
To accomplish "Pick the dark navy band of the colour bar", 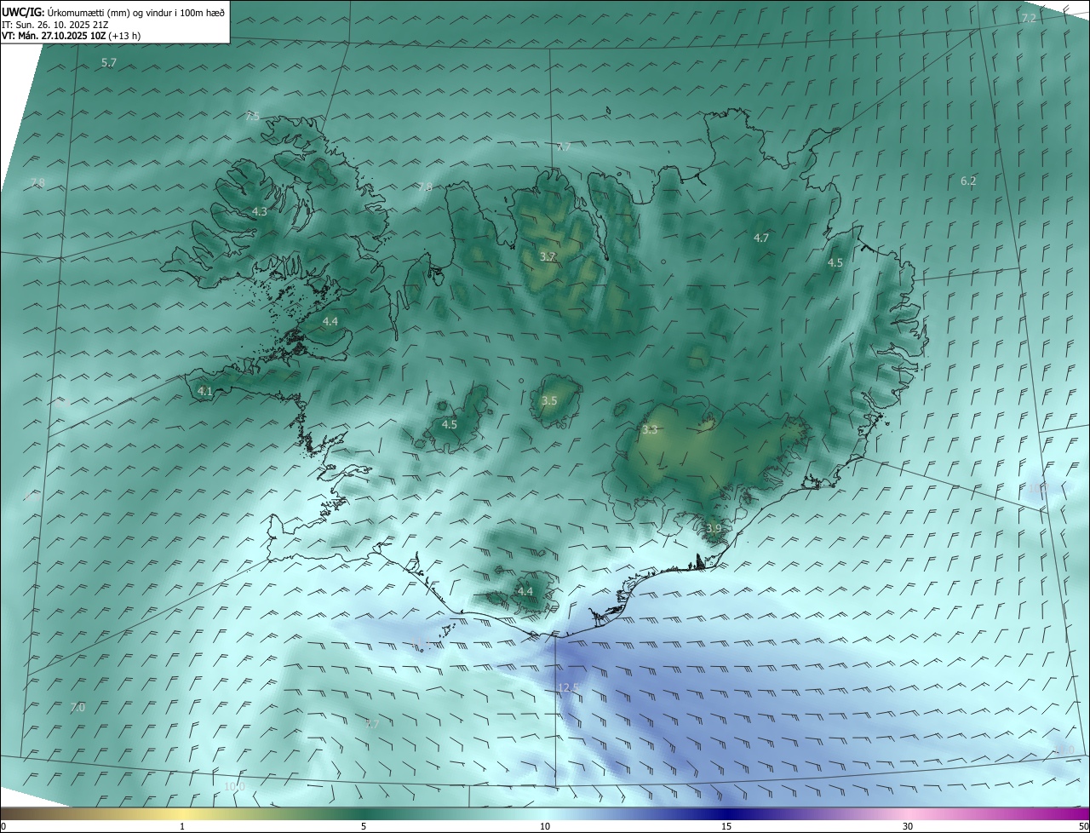I will click(726, 814).
